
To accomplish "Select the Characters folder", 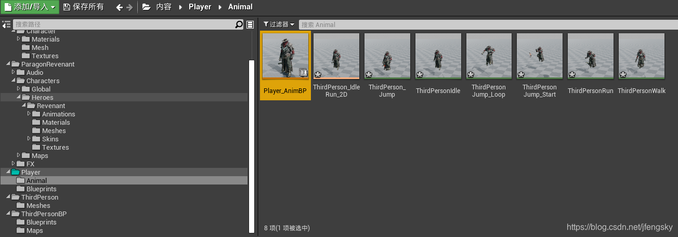I will [x=43, y=81].
